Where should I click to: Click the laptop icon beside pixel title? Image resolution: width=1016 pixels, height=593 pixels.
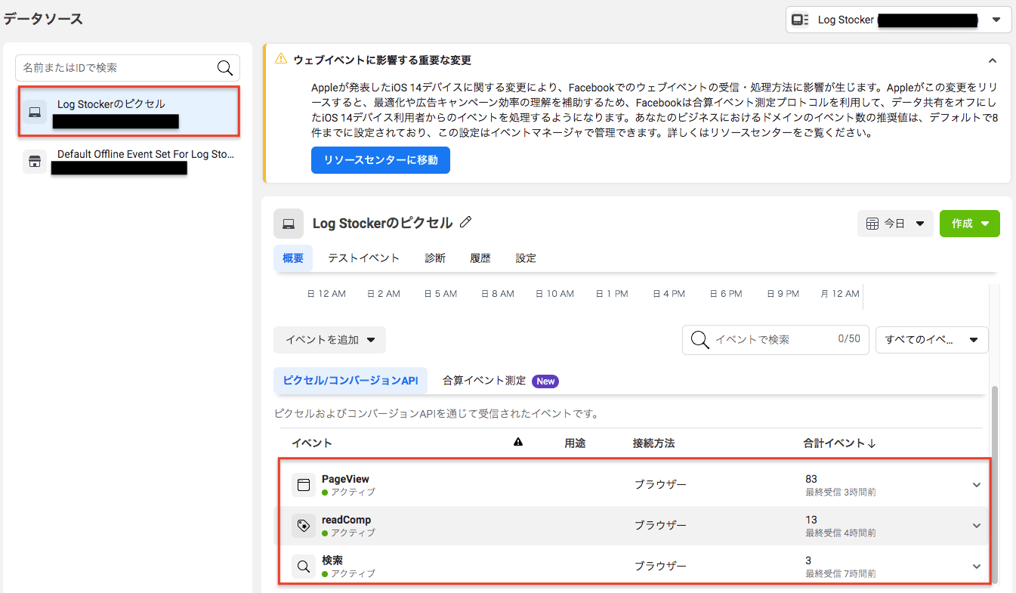point(288,224)
